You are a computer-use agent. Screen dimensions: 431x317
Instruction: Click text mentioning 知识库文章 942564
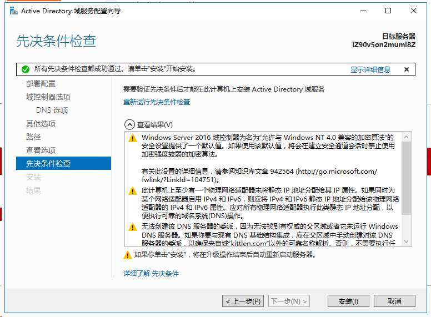click(259, 175)
